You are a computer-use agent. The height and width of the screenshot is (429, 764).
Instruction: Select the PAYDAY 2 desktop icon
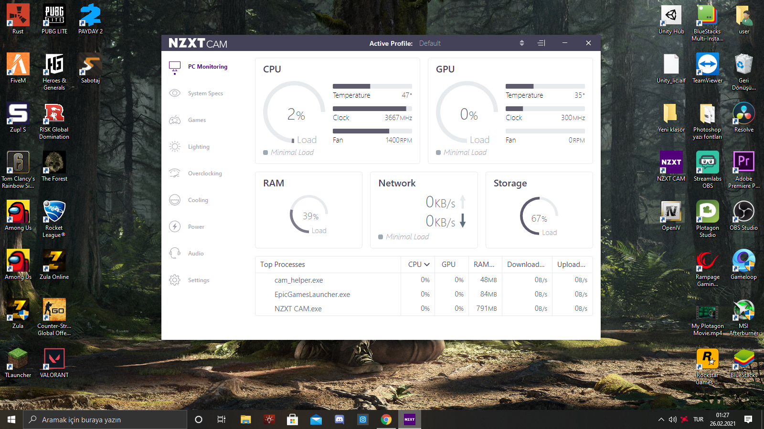tap(91, 19)
